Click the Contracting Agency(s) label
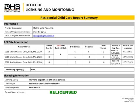 14,70
